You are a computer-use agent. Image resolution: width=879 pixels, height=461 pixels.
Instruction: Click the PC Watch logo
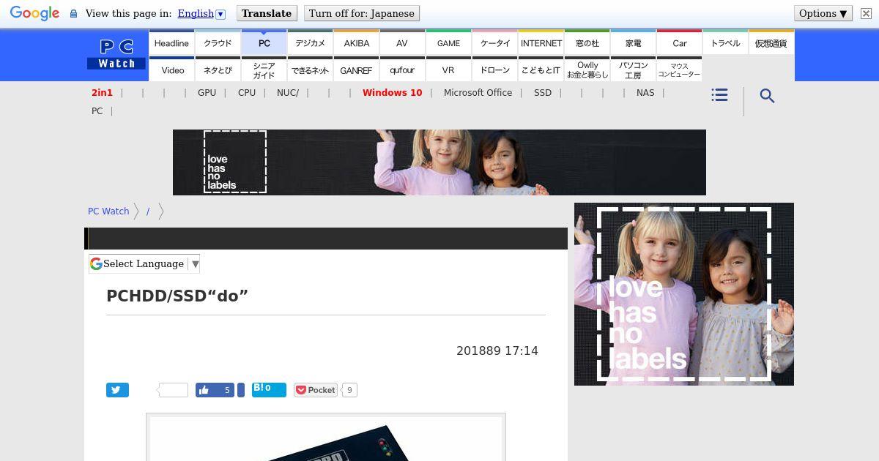(x=116, y=55)
